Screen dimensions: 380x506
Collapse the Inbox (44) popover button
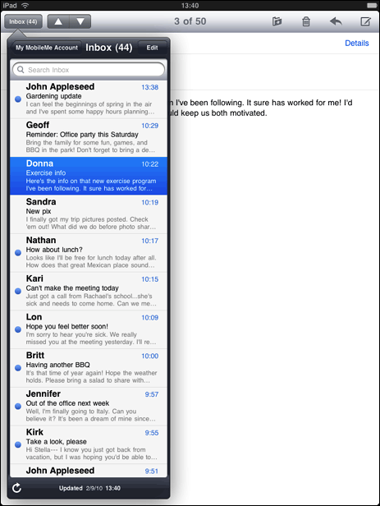point(23,21)
